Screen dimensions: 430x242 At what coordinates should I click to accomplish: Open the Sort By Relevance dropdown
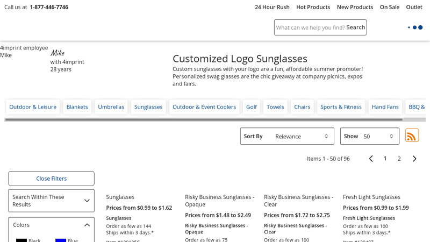287,136
